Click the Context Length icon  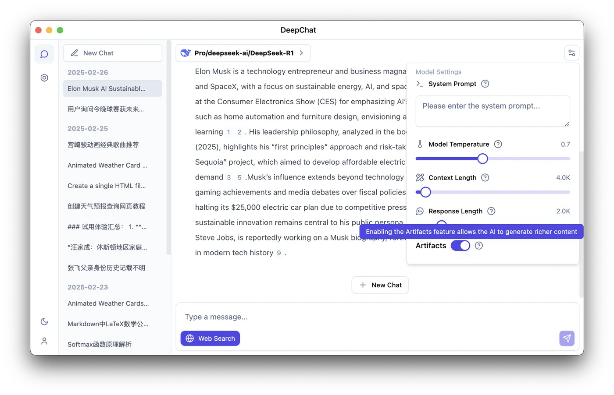tap(420, 177)
